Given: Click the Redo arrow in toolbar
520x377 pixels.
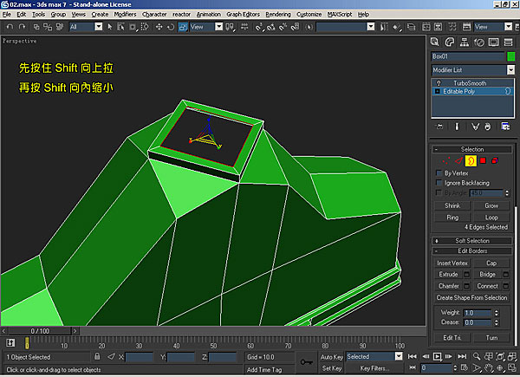Looking at the screenshot, I should pyautogui.click(x=22, y=27).
